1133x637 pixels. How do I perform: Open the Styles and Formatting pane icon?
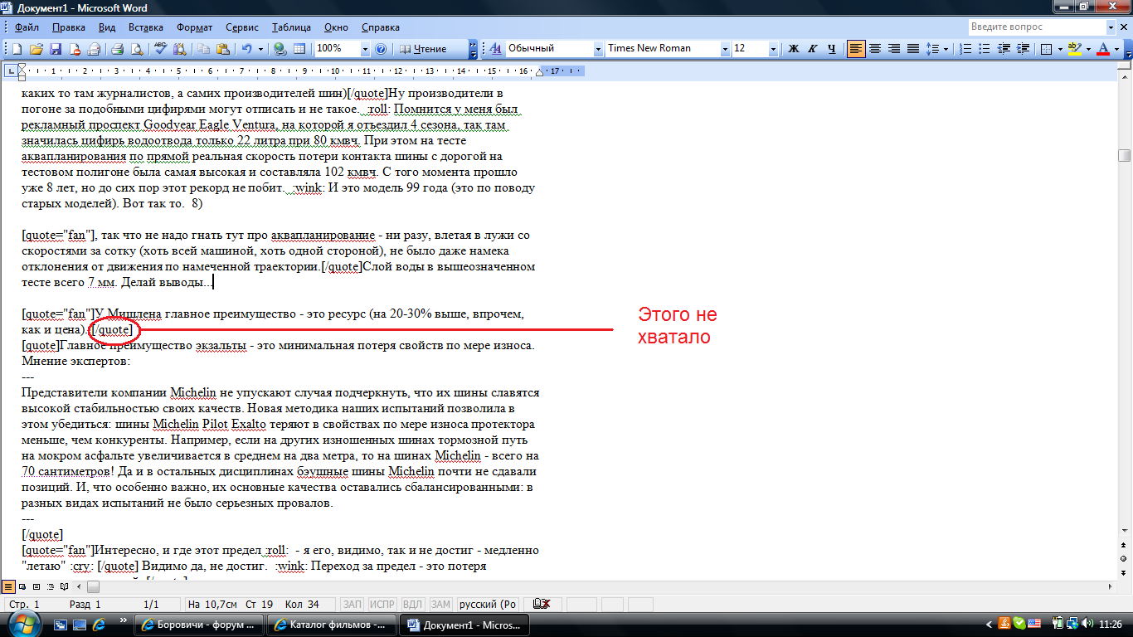(496, 49)
